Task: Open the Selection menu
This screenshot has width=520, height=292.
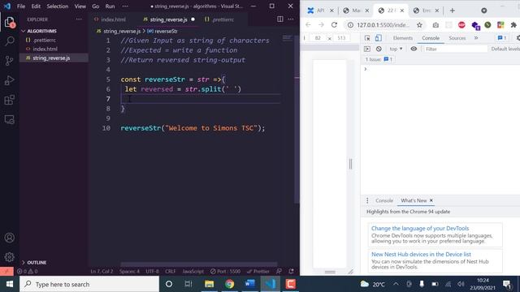Action: 58,6
